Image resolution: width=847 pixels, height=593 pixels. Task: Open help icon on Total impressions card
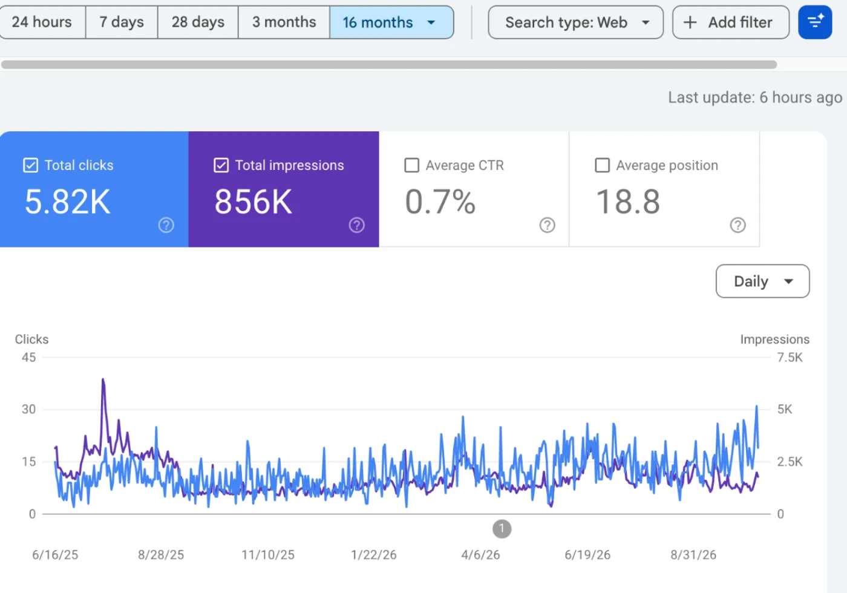pyautogui.click(x=357, y=225)
